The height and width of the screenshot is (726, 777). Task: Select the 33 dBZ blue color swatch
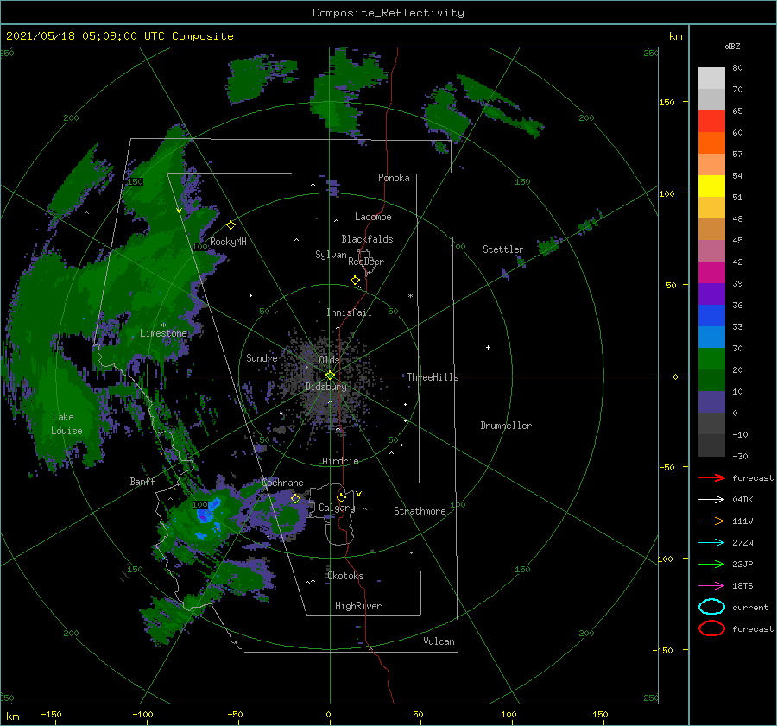click(711, 315)
